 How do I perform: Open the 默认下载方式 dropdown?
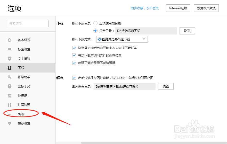[x=122, y=39]
